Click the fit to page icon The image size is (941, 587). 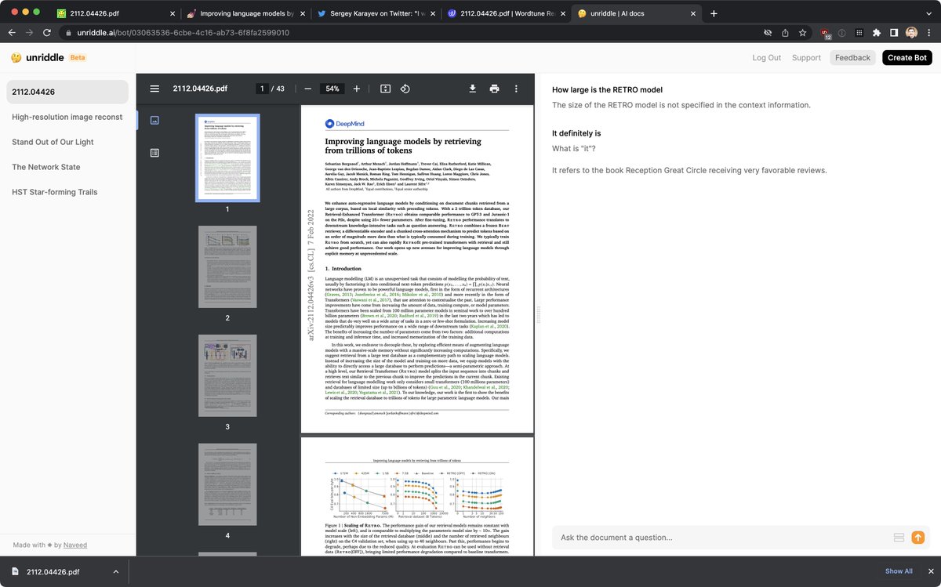385,89
